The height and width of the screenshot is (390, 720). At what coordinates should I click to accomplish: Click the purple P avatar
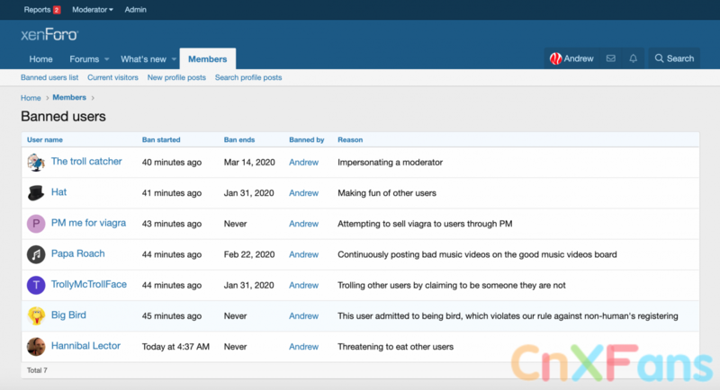[36, 224]
